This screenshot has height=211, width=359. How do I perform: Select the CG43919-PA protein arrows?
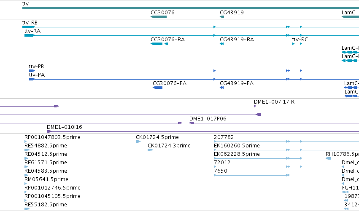[221, 88]
